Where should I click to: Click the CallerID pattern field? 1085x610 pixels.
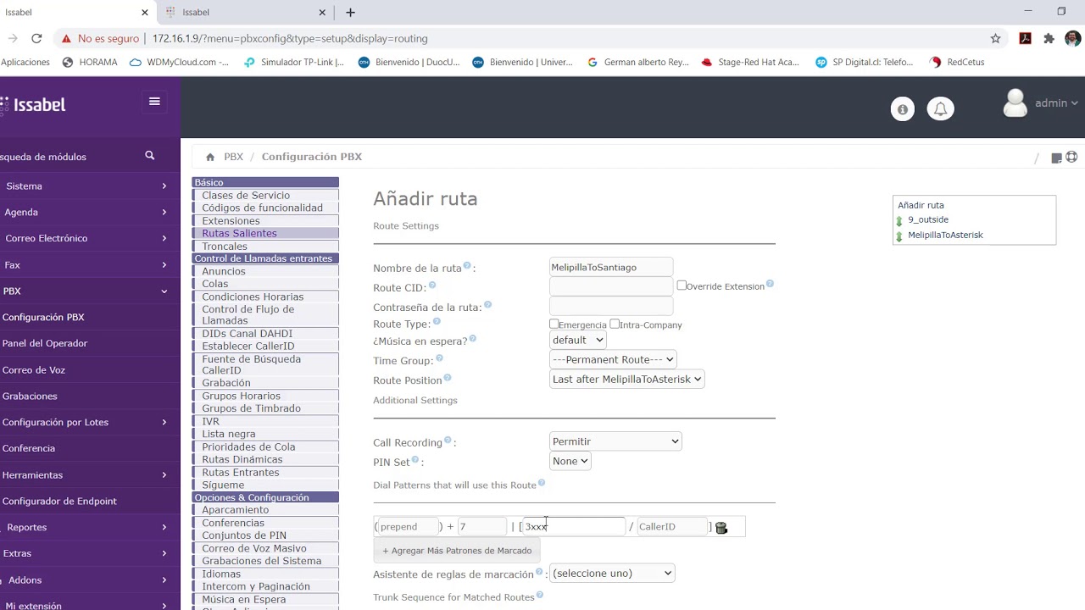[672, 527]
